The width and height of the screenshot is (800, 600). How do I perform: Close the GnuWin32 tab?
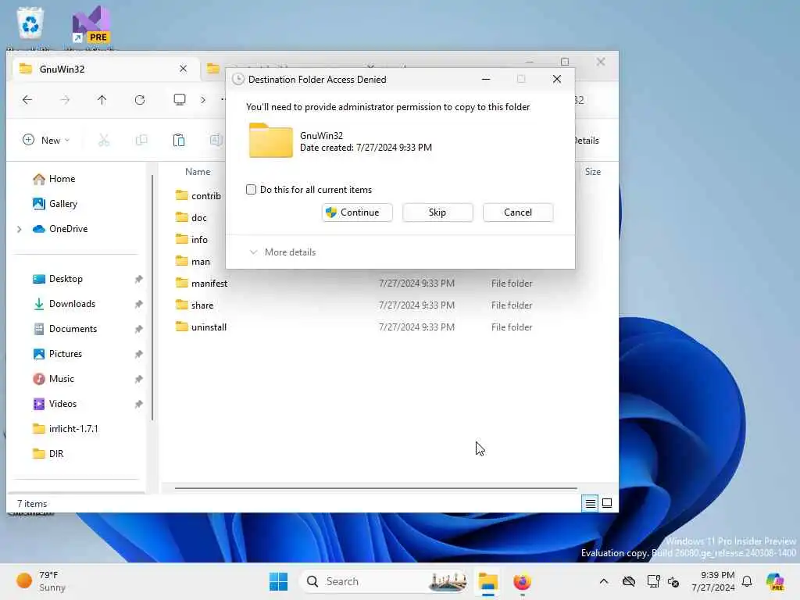(x=183, y=69)
